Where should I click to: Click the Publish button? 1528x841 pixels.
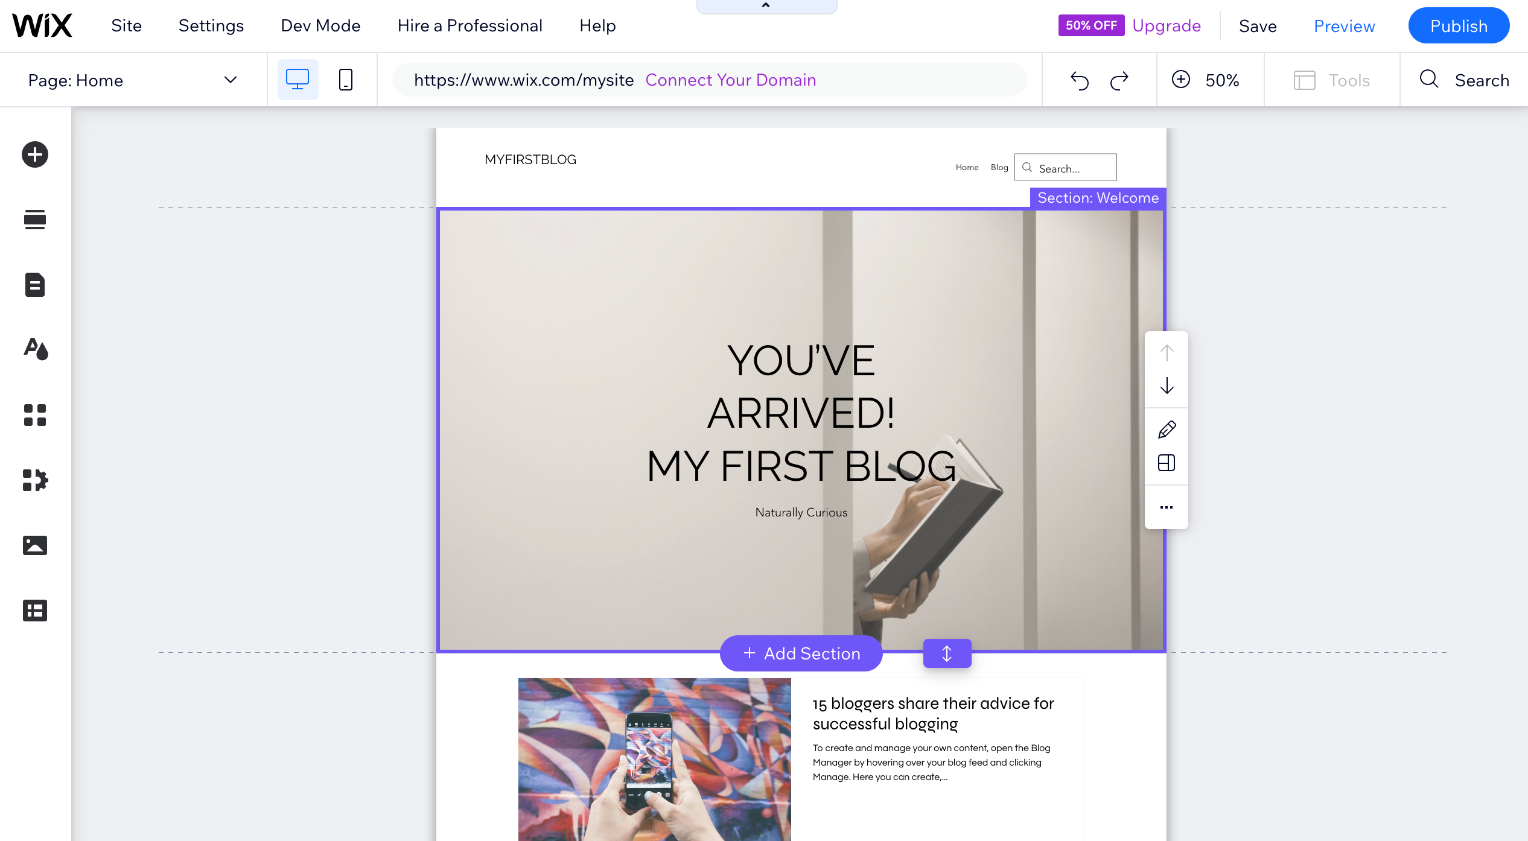coord(1459,26)
